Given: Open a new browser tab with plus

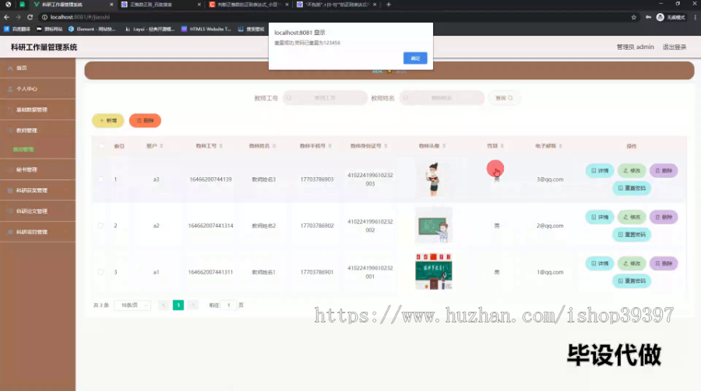Looking at the screenshot, I should pyautogui.click(x=388, y=5).
